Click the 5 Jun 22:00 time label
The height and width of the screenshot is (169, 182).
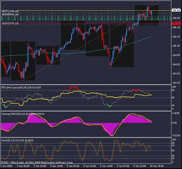pos(90,166)
